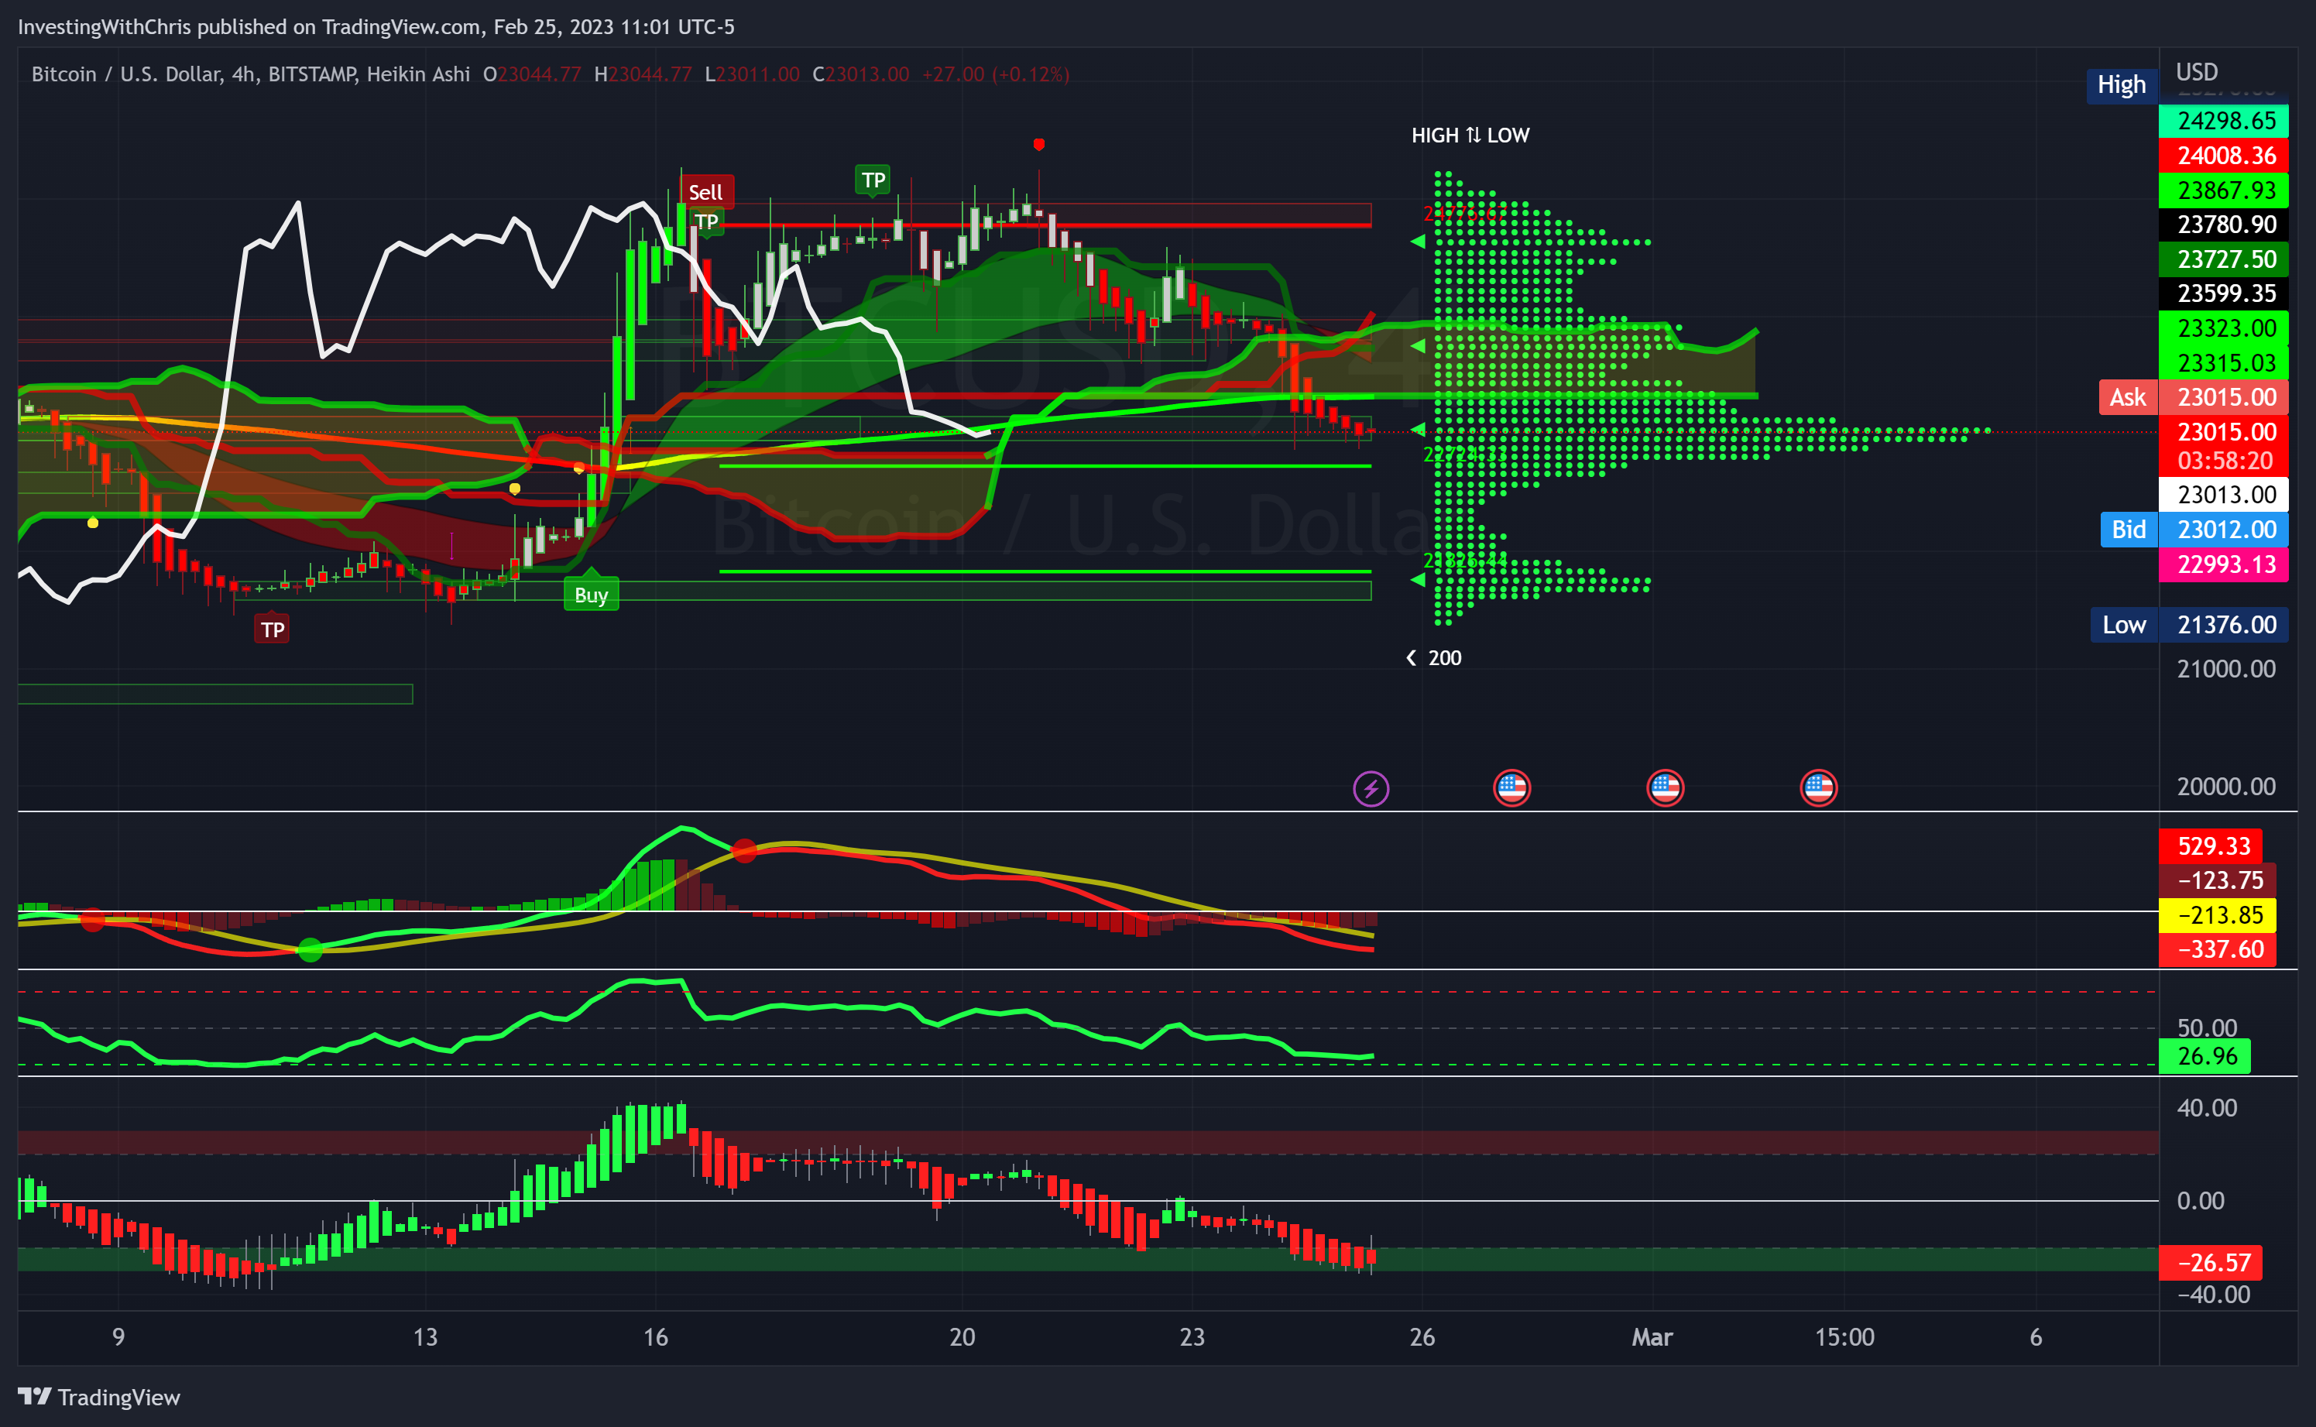Select the green Buy signal label

pos(591,595)
